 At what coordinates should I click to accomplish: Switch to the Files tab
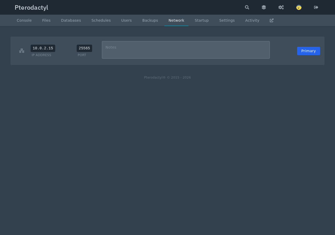pos(46,20)
